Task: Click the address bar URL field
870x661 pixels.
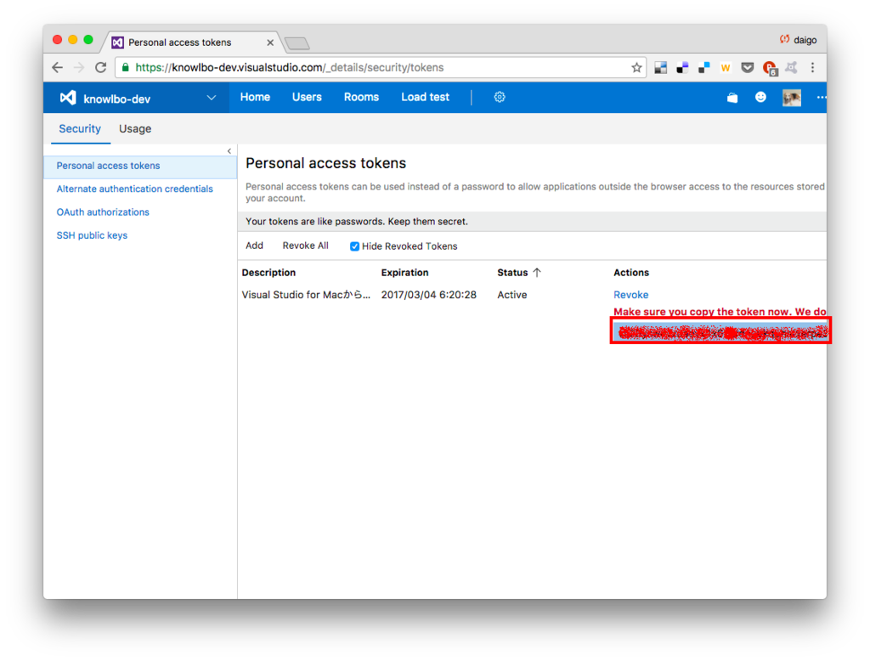Action: [x=381, y=68]
